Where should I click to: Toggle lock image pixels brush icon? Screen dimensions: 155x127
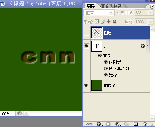coord(103,22)
